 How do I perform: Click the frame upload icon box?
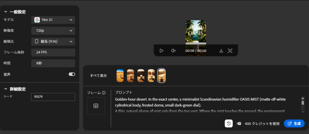tap(96, 106)
